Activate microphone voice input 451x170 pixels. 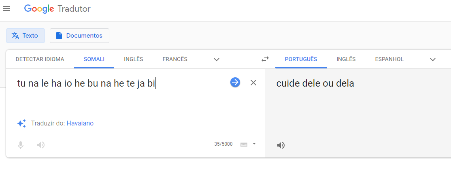(21, 144)
